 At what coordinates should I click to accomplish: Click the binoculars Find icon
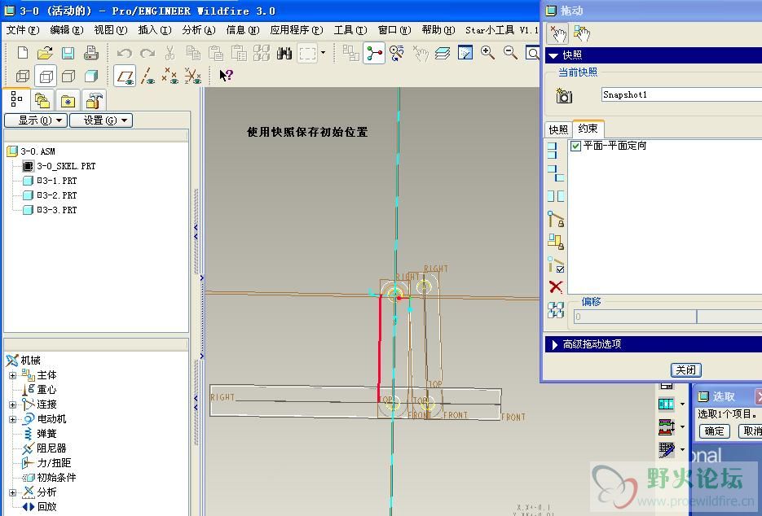tap(284, 52)
